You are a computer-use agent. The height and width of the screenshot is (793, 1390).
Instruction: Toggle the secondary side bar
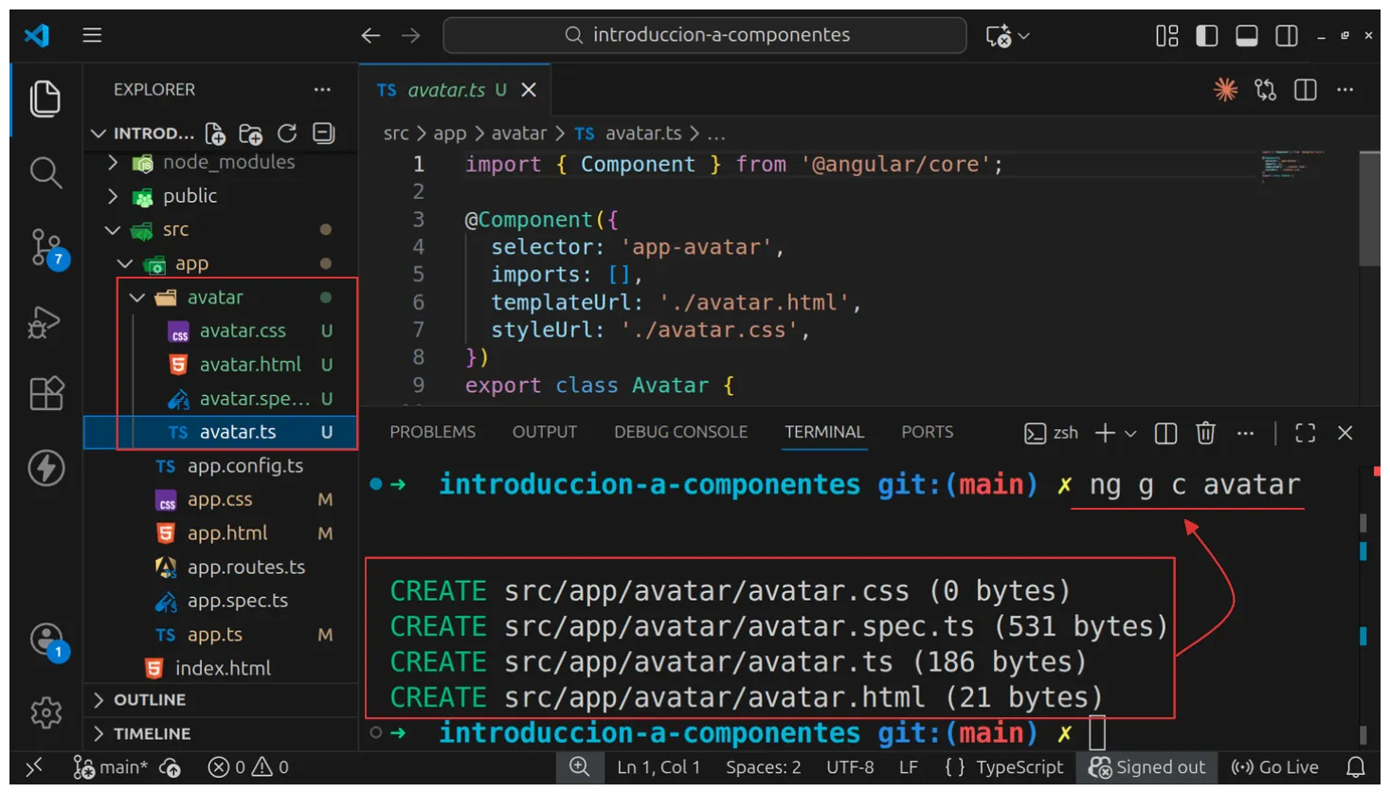pyautogui.click(x=1287, y=36)
